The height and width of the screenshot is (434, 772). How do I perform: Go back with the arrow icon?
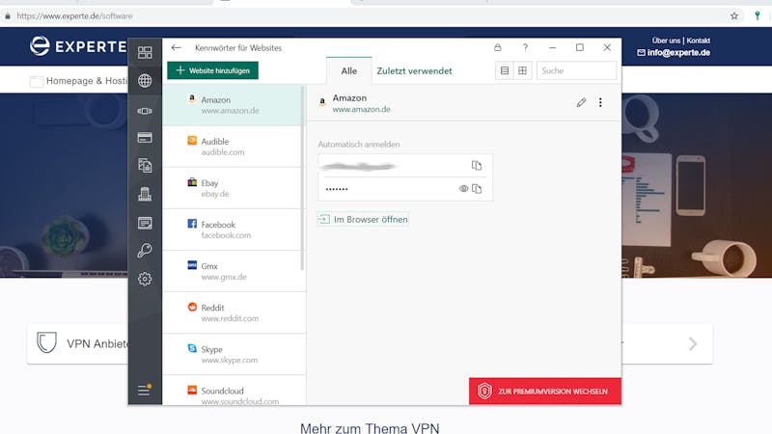pos(177,47)
